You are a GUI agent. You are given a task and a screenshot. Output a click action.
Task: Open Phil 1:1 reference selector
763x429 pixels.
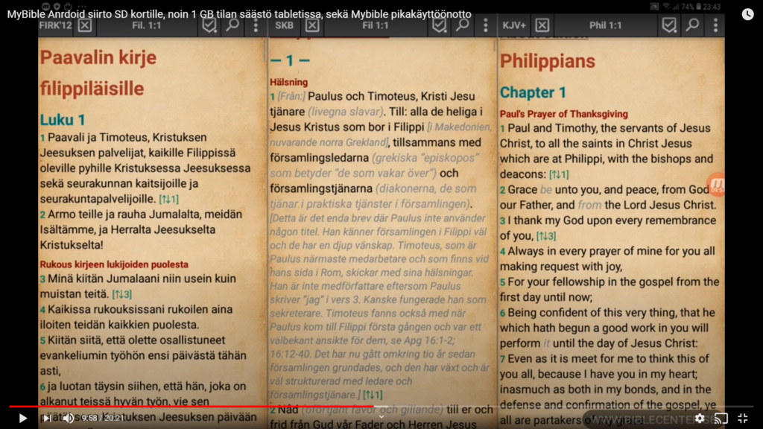(605, 25)
